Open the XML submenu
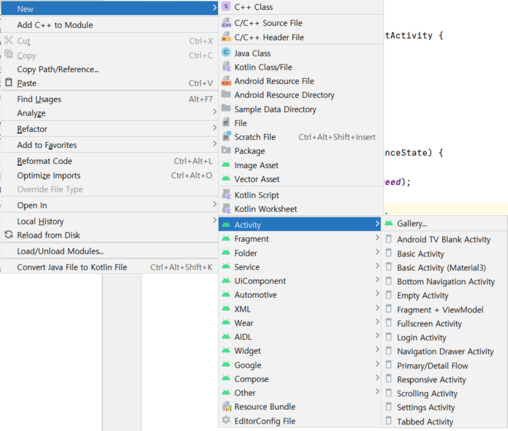 (x=300, y=309)
